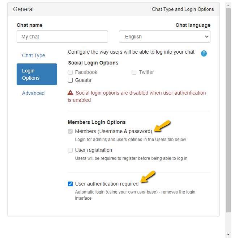Toggle Members (Username & password) checkbox
Image resolution: width=235 pixels, height=241 pixels.
[70, 131]
